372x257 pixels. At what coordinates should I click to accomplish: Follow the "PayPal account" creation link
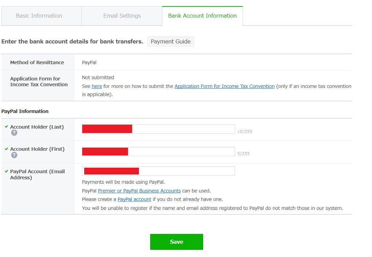pos(134,199)
